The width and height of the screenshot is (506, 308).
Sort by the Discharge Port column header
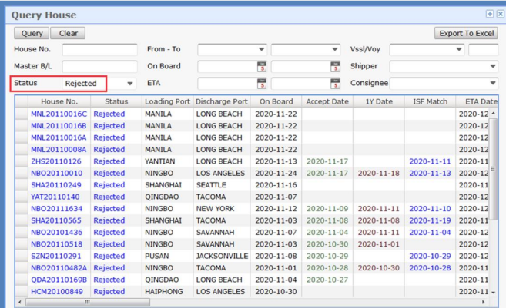221,101
